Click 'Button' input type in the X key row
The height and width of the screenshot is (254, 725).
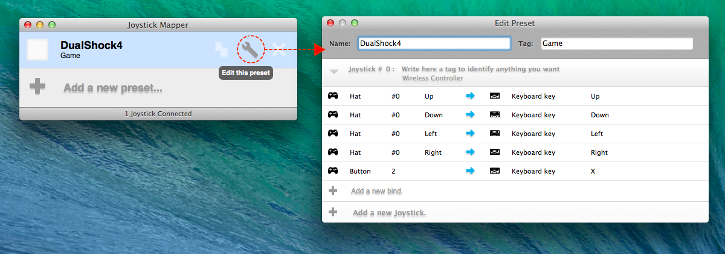coord(361,171)
